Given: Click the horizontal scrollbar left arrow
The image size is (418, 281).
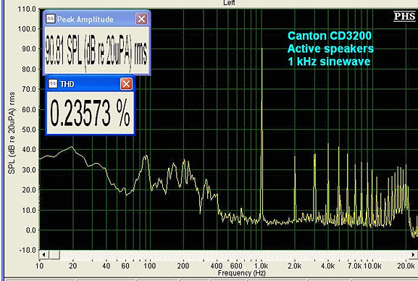Looking at the screenshot, I should (x=44, y=255).
